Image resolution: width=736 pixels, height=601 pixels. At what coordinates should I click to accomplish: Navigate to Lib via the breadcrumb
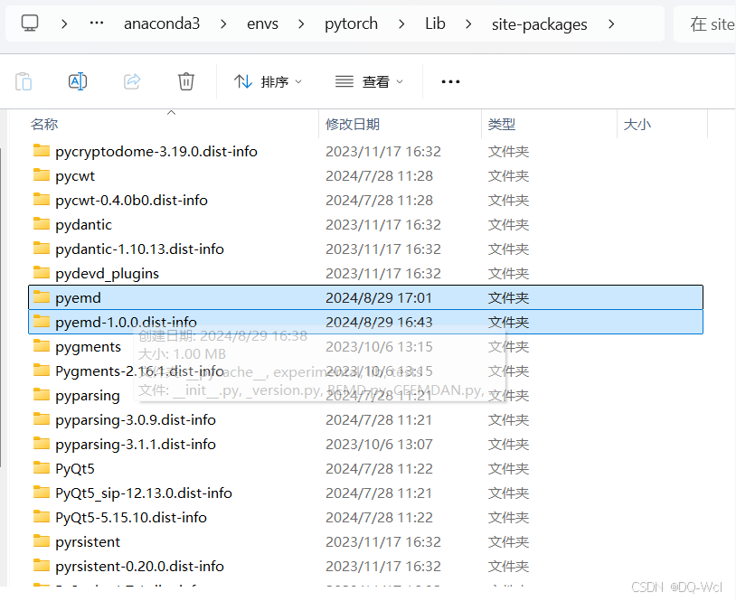click(435, 23)
